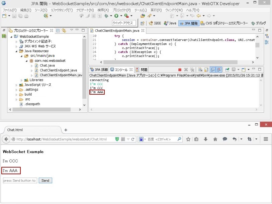Open ChatClientEndpoint.java in the tree
Viewport: 272px width, 204px height.
click(58, 70)
